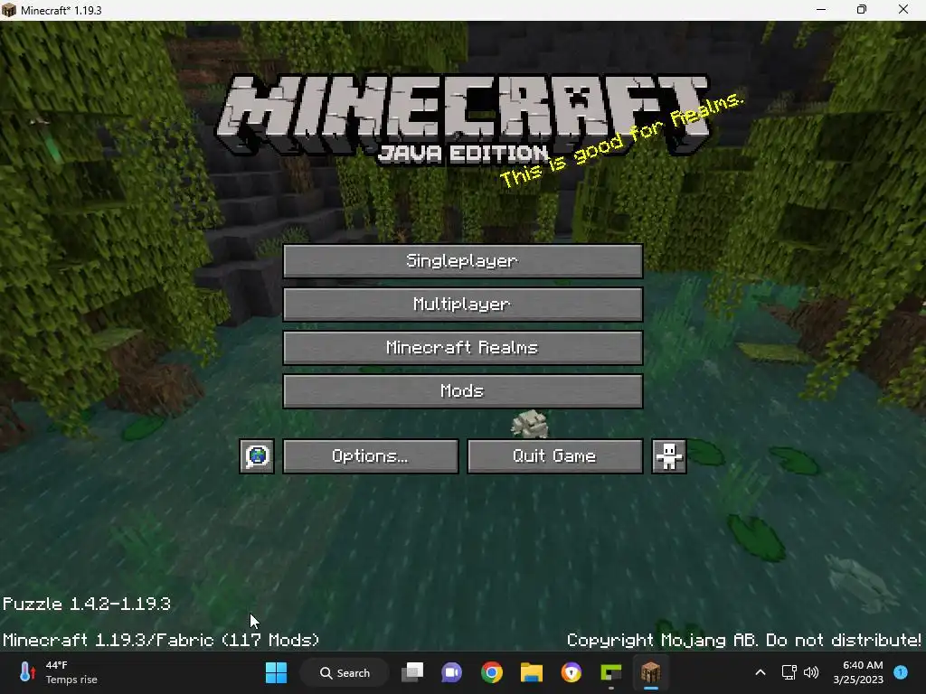926x694 pixels.
Task: Open the Mods list
Action: [462, 390]
